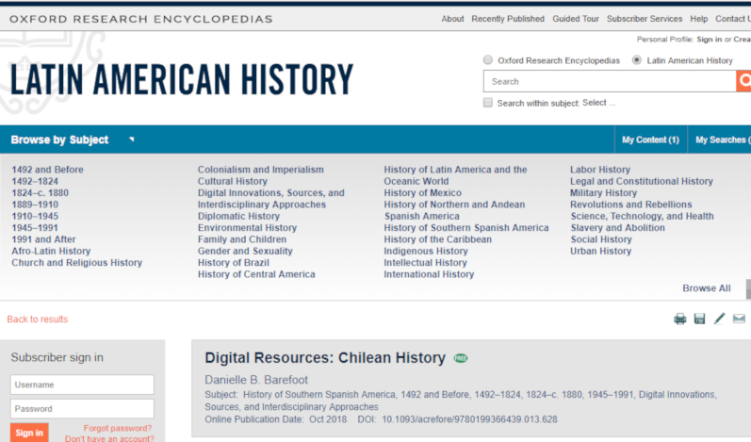Go to the About page
This screenshot has width=751, height=442.
click(x=452, y=19)
